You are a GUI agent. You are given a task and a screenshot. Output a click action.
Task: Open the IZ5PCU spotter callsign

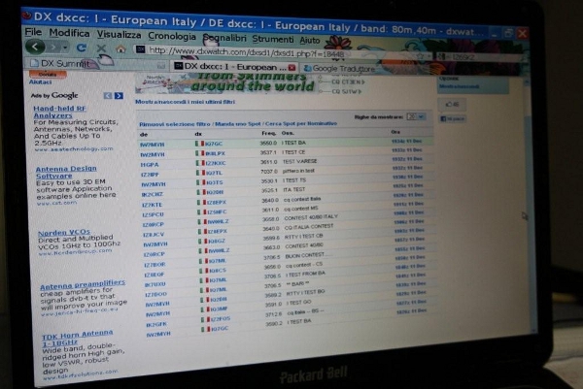(153, 214)
